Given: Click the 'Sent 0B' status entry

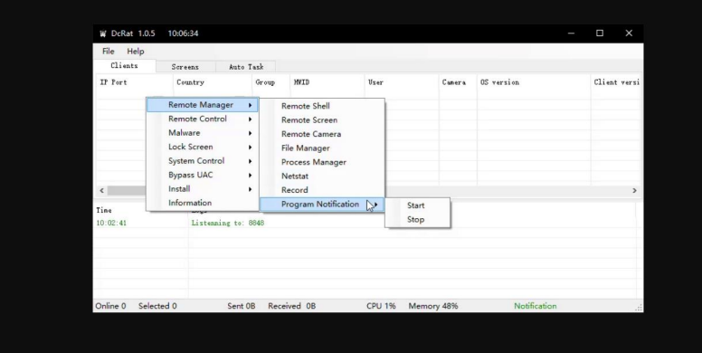Looking at the screenshot, I should click(x=242, y=306).
